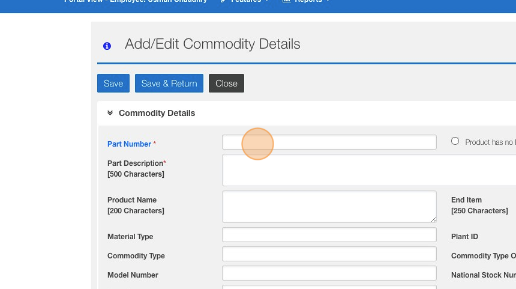Click the Part Description field label
516x289 pixels.
(x=136, y=163)
